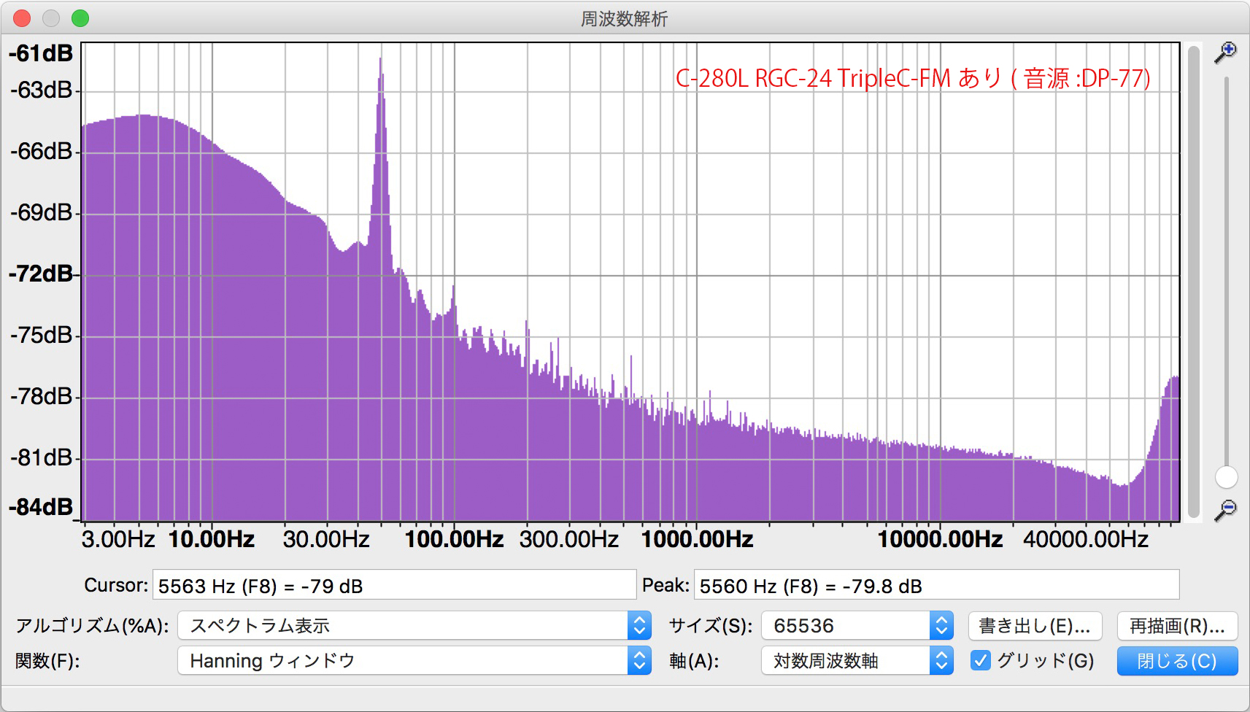Open the サイズ dropdown showing 65536
This screenshot has height=712, width=1250.
[857, 625]
